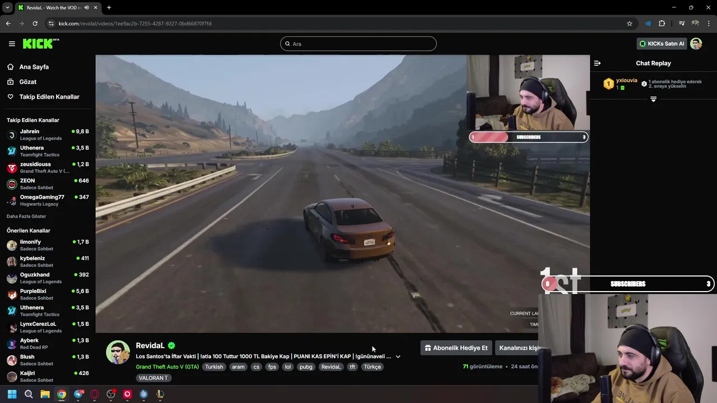This screenshot has width=717, height=403.
Task: Go back to the previous page
Action: click(8, 24)
